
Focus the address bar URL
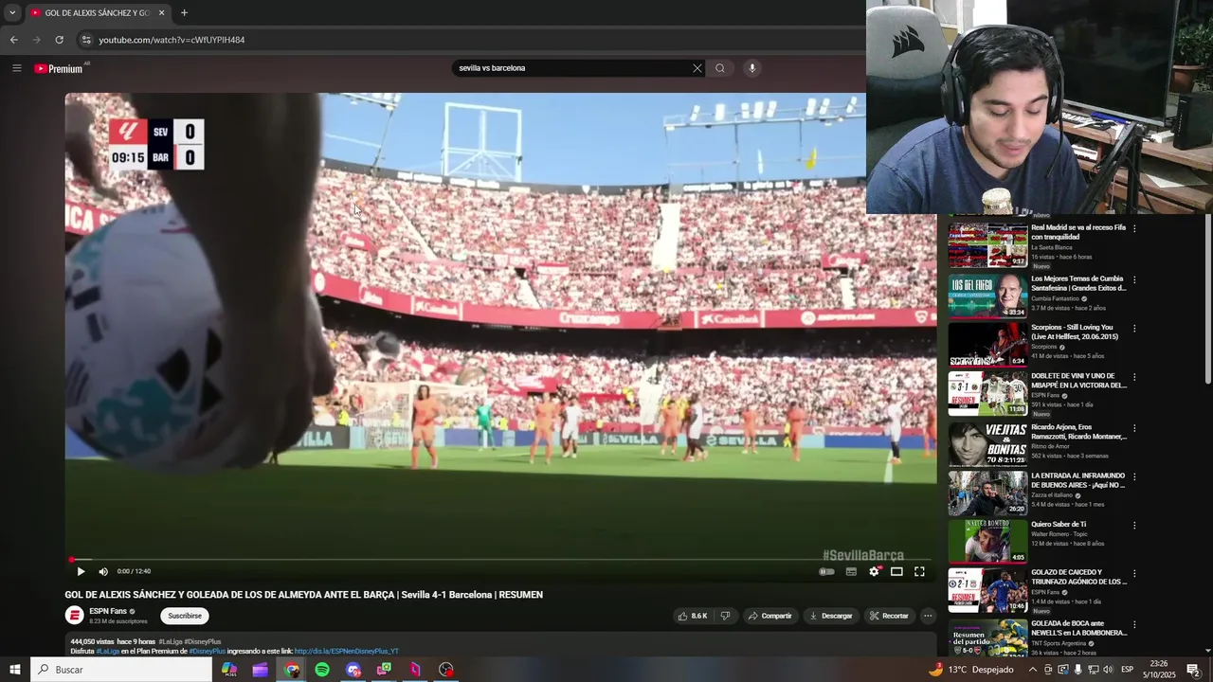click(x=172, y=40)
